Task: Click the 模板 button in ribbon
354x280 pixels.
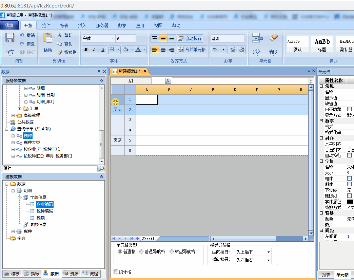Action: 9,25
